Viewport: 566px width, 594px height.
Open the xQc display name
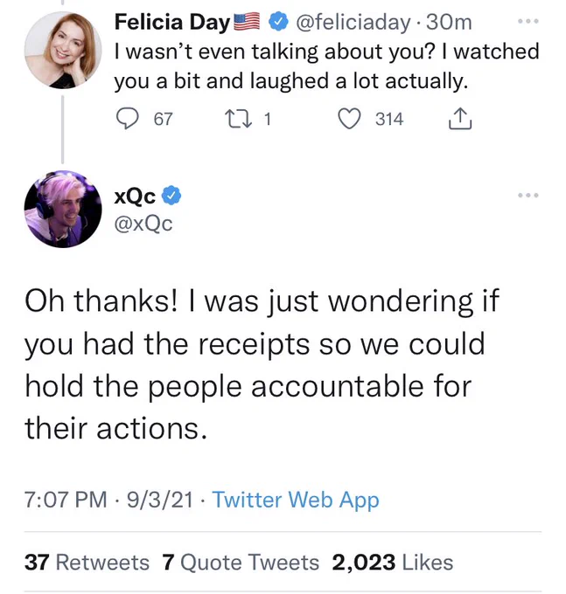(135, 197)
